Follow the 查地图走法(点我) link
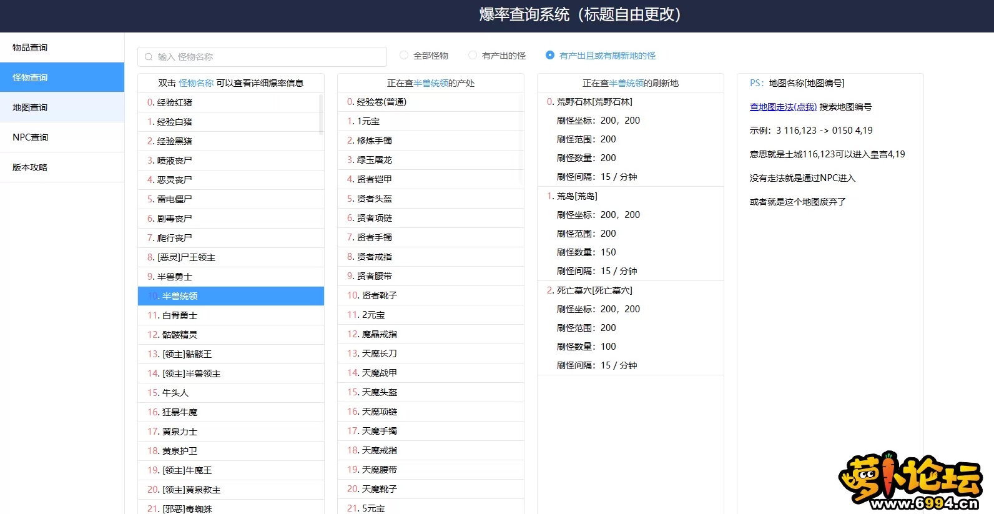The width and height of the screenshot is (994, 514). point(783,107)
